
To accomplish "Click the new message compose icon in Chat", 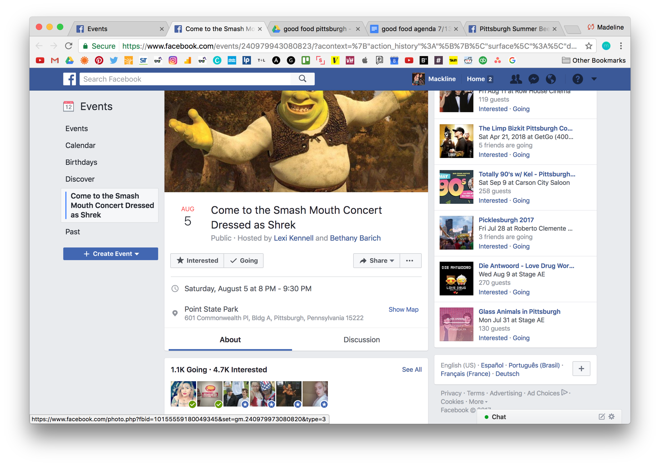I will (x=601, y=417).
